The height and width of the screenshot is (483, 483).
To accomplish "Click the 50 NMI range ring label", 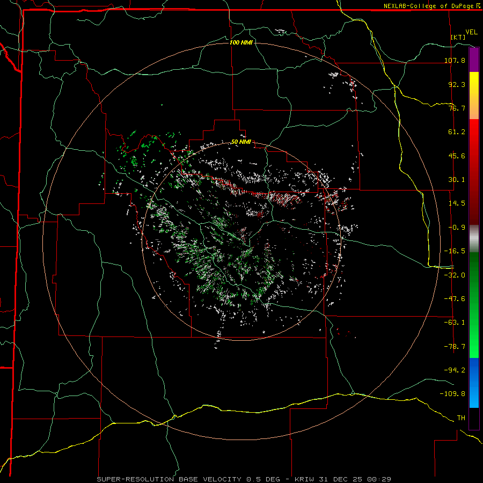I will [x=241, y=142].
